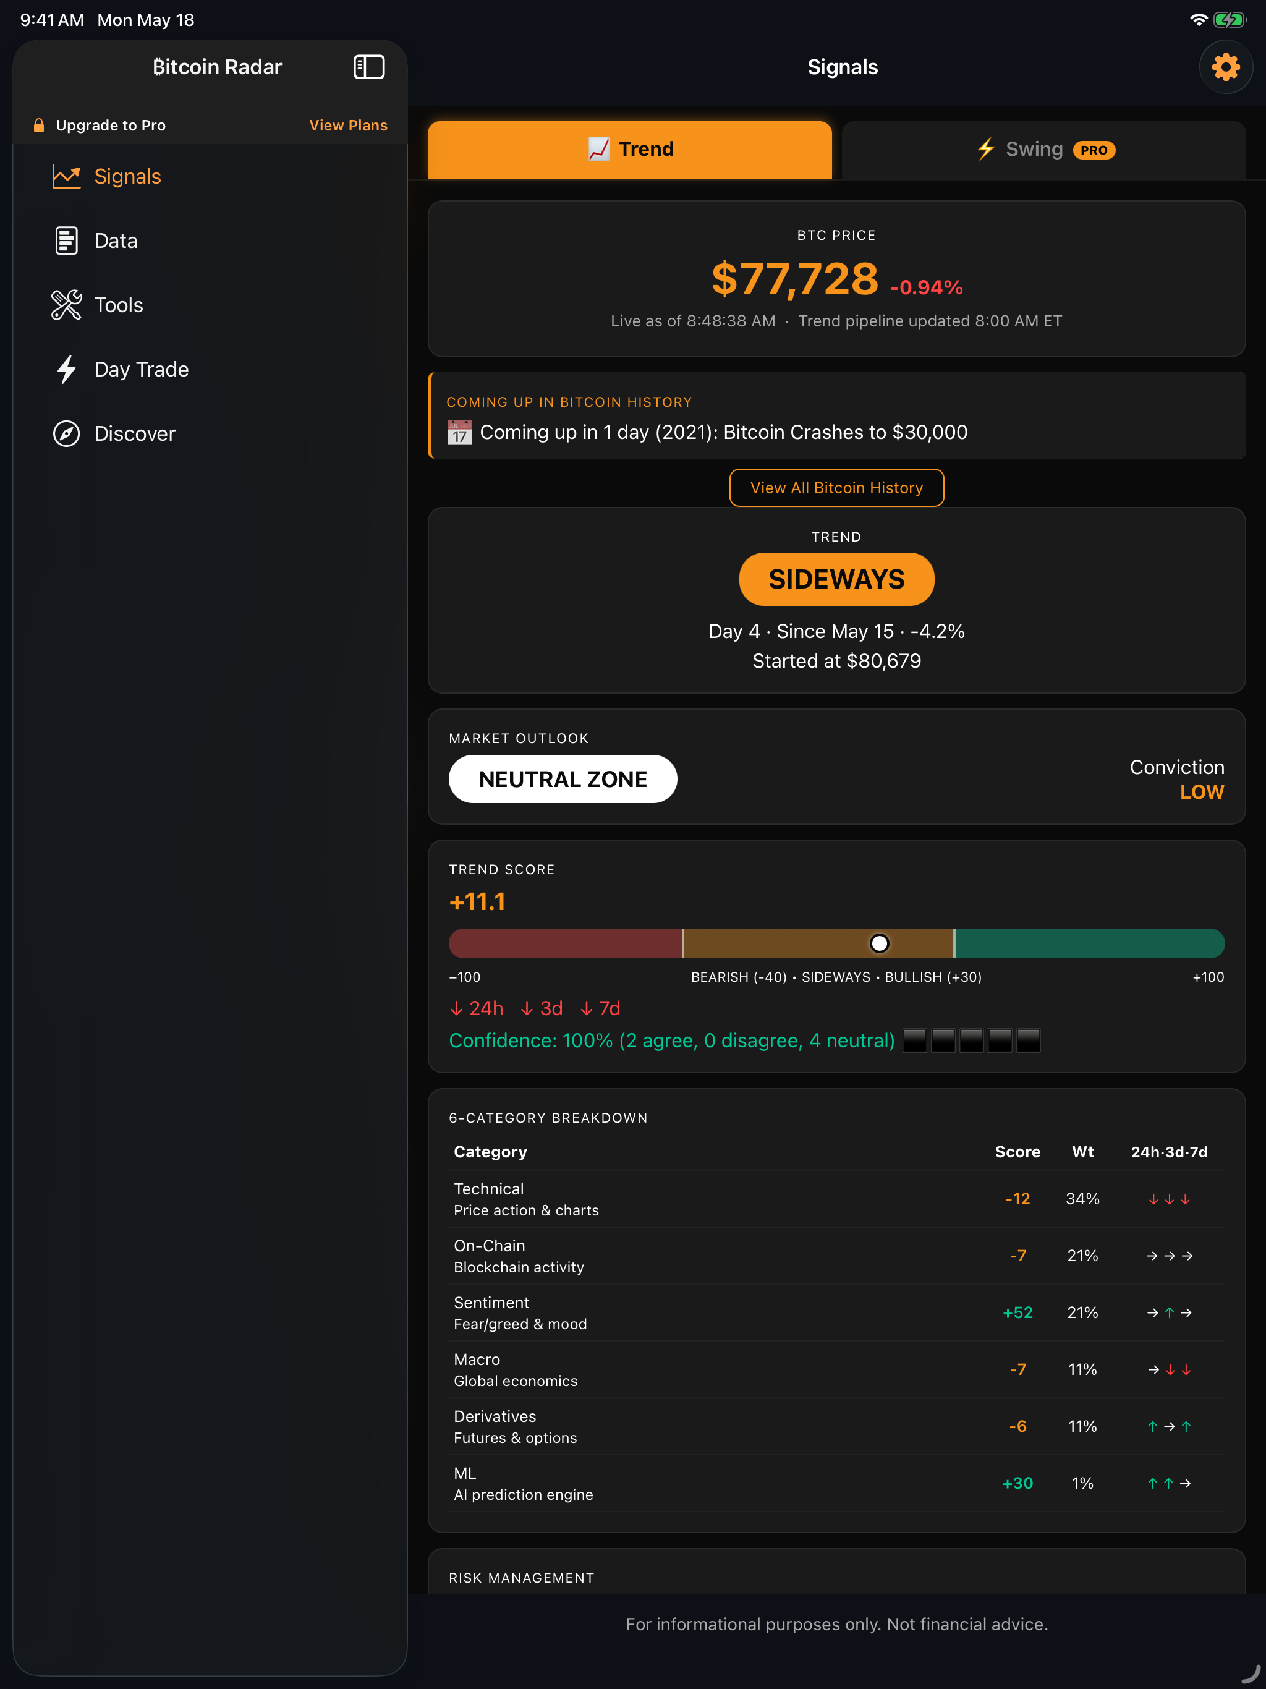Tap the Conviction LOW value
Image resolution: width=1266 pixels, height=1689 pixels.
coord(1202,792)
